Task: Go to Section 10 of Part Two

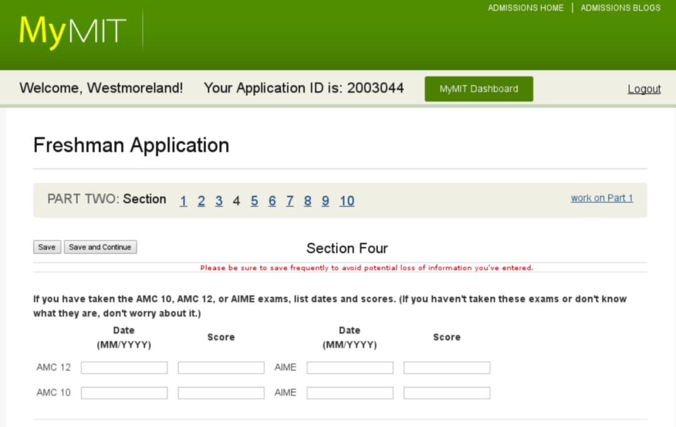Action: pyautogui.click(x=347, y=201)
